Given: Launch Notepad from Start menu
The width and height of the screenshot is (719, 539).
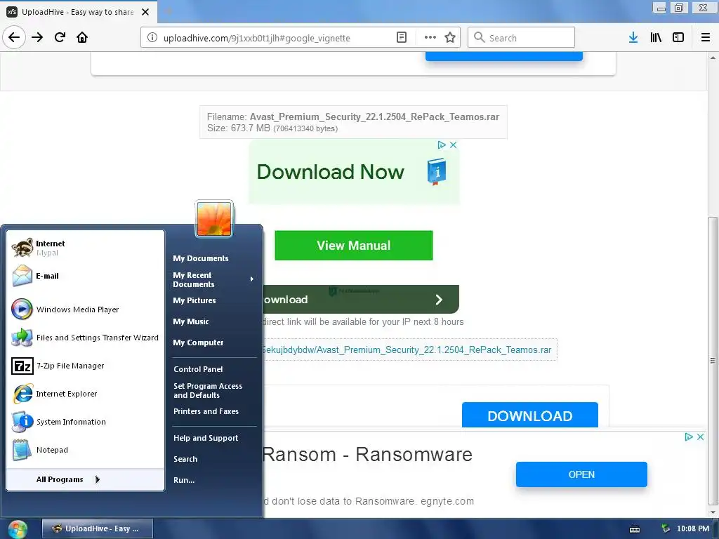Looking at the screenshot, I should (x=85, y=450).
